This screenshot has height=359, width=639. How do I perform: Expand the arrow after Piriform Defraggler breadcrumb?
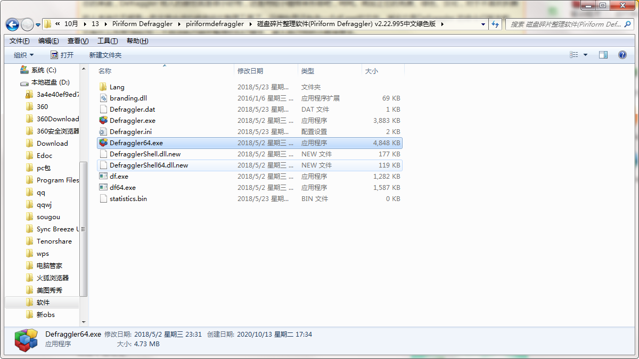pyautogui.click(x=179, y=24)
